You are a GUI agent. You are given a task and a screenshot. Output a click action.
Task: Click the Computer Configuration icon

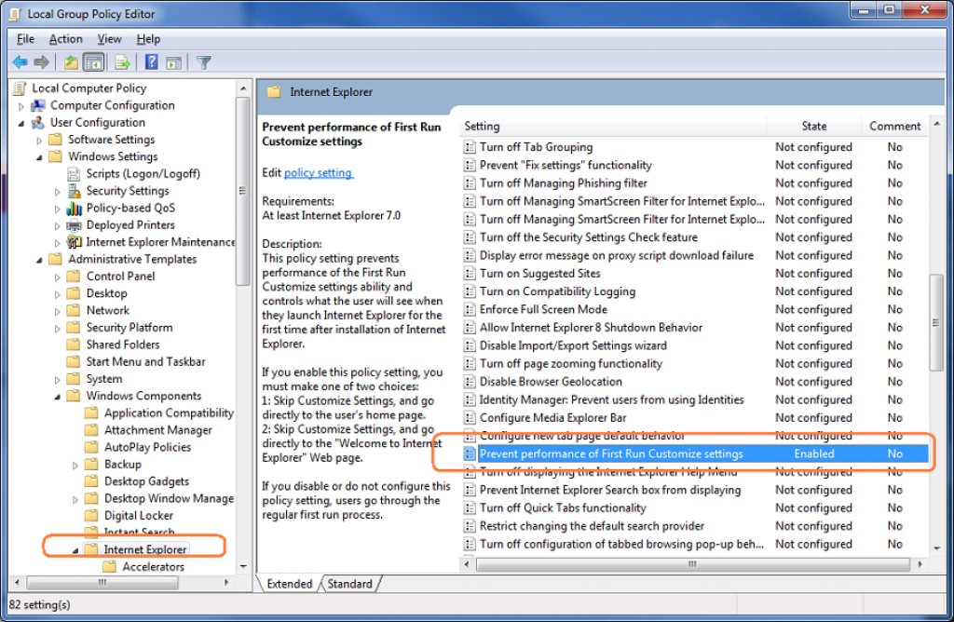[x=37, y=105]
